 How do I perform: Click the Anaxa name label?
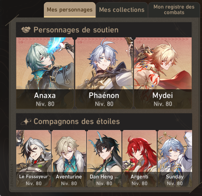point(45,96)
